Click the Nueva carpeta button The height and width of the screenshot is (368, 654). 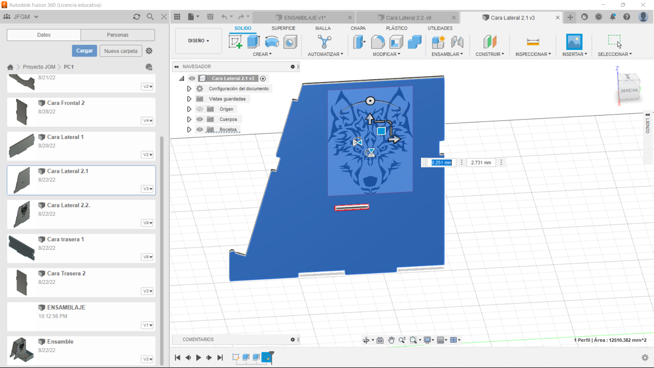[121, 51]
